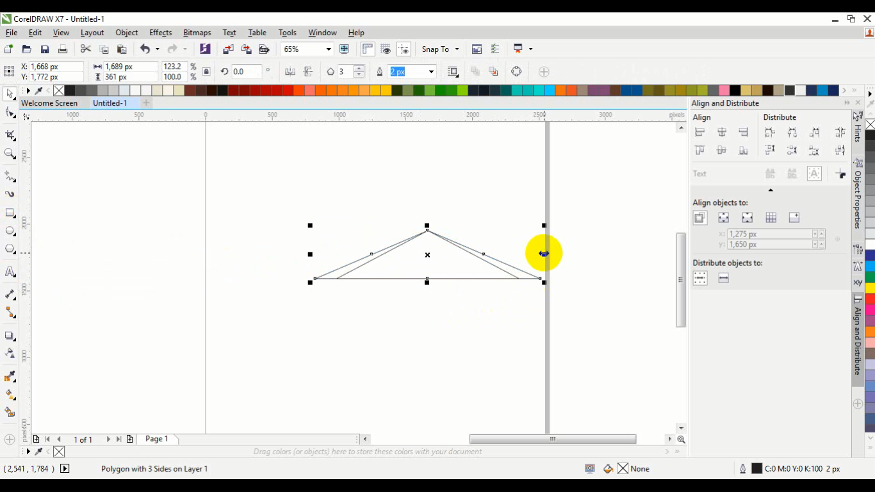Toggle the lock ratio padlock
The image size is (875, 492).
[x=206, y=72]
